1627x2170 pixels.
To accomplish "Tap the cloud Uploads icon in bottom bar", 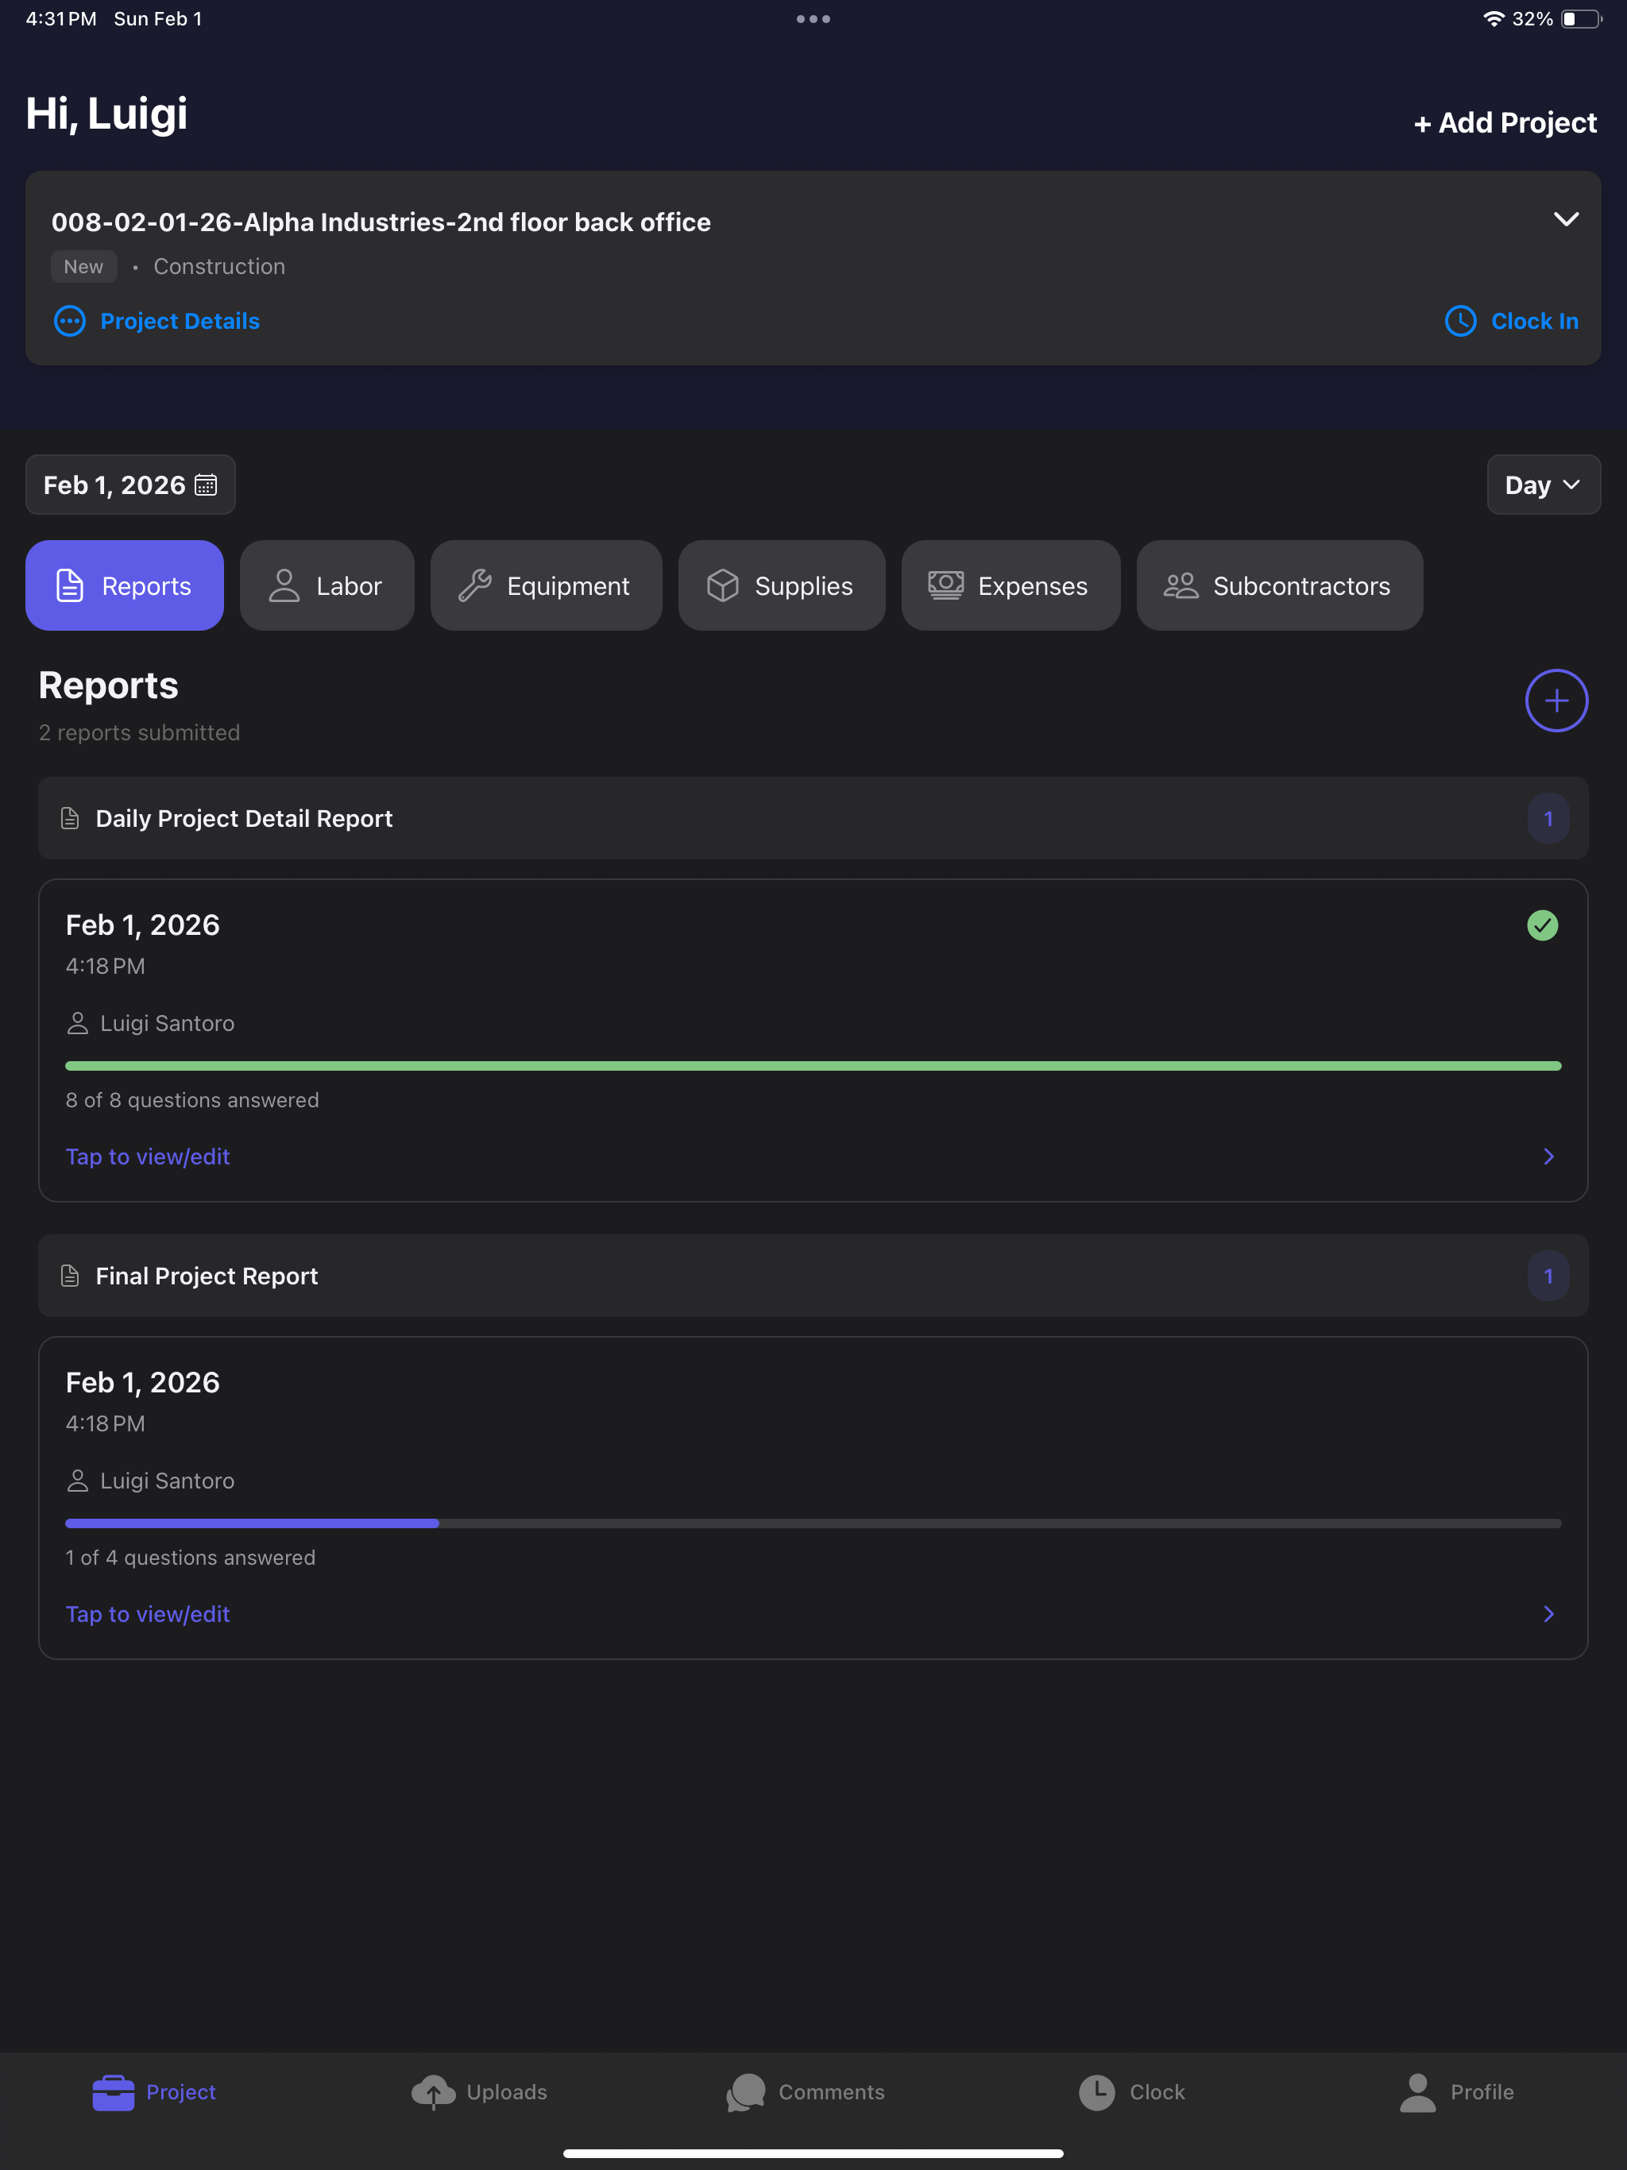I will point(433,2091).
